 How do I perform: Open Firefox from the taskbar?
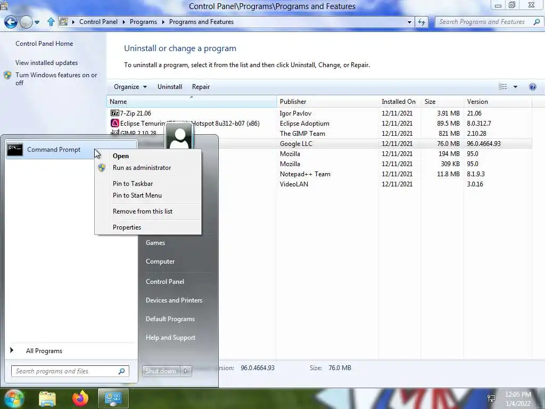pos(80,398)
